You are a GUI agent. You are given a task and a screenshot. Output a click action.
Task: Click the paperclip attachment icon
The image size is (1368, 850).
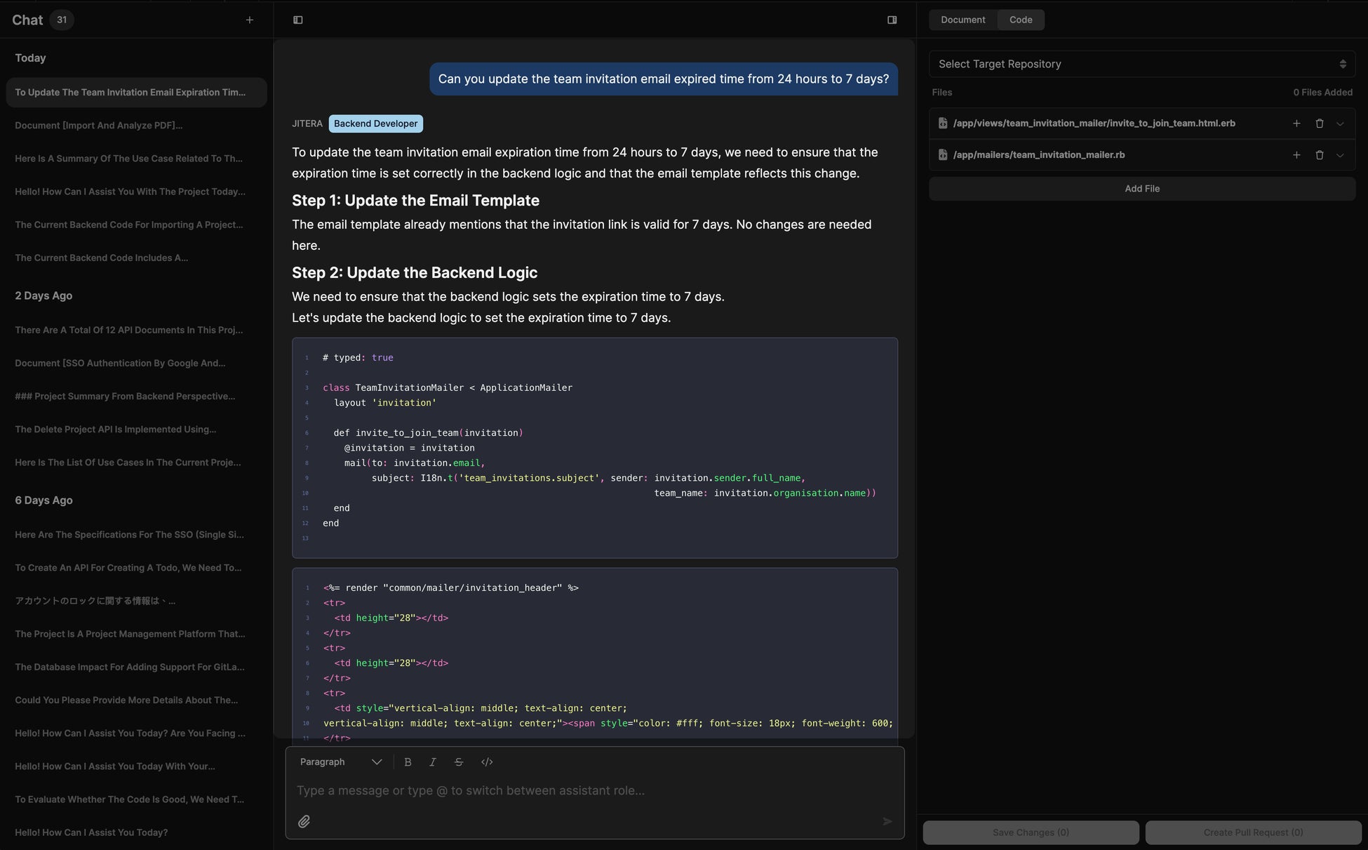304,821
